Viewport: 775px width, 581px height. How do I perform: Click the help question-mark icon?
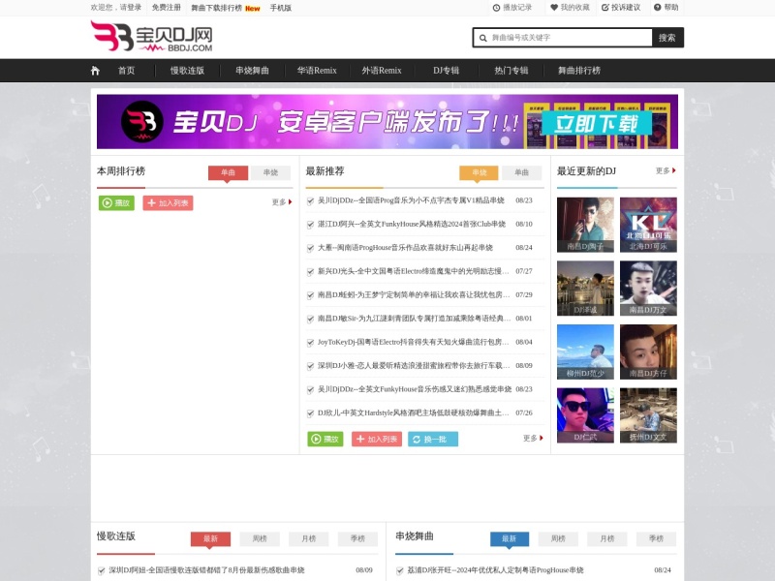pos(656,9)
